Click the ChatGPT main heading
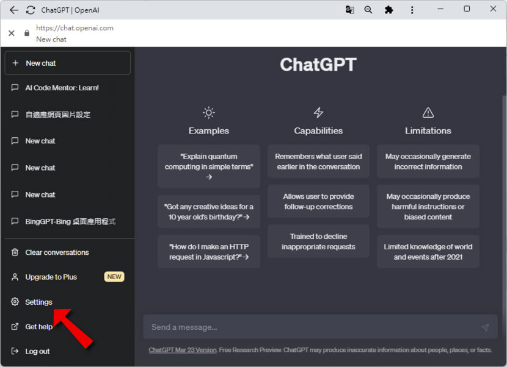 click(318, 64)
